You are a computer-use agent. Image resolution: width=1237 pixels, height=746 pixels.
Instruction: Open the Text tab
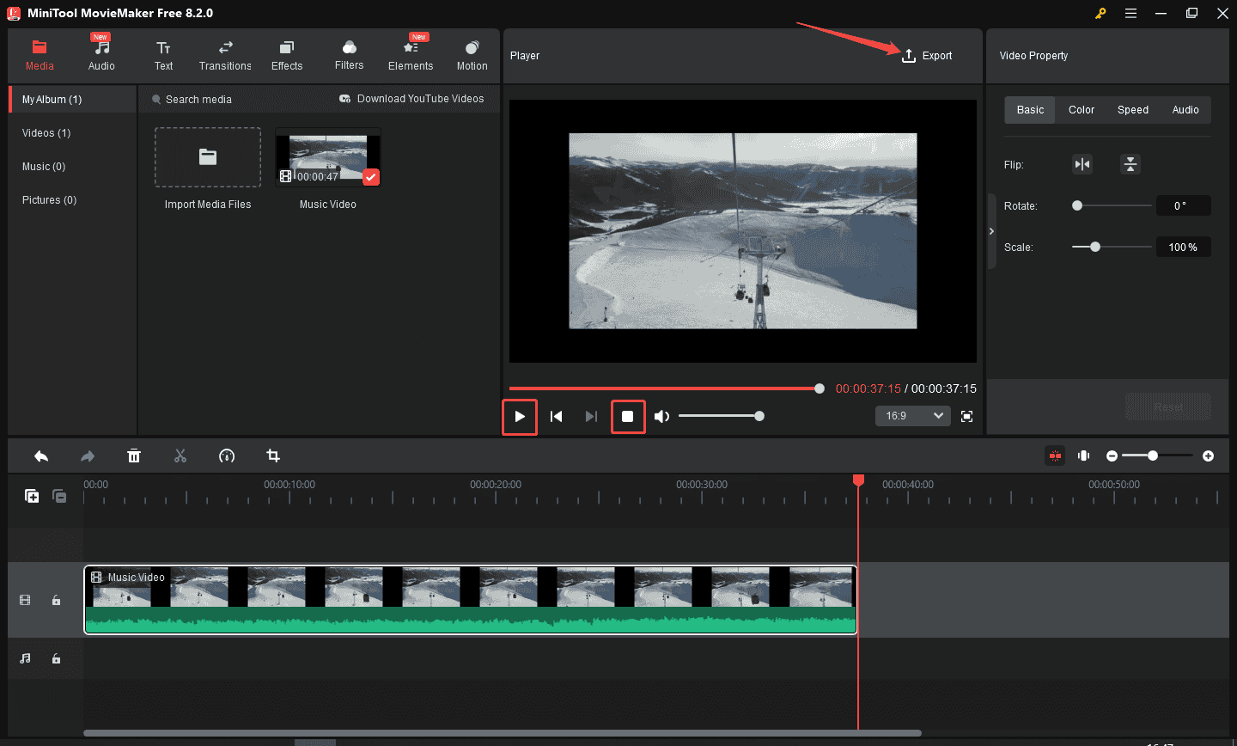pyautogui.click(x=163, y=56)
